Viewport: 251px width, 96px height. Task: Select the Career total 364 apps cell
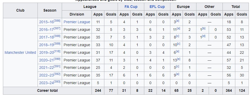229,91
